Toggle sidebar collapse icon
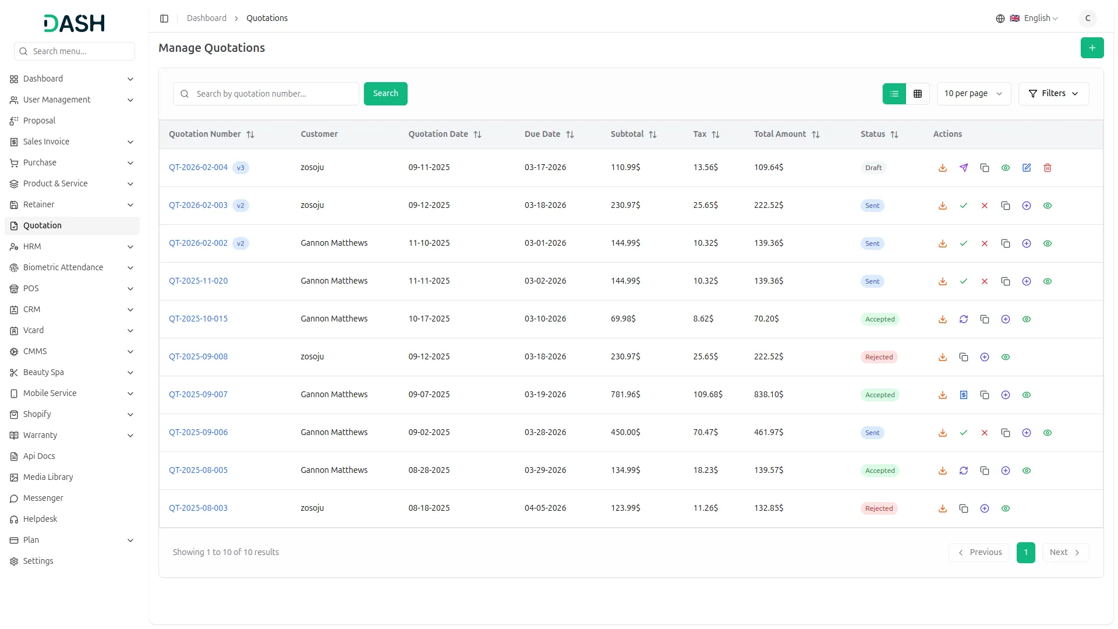 [x=164, y=19]
